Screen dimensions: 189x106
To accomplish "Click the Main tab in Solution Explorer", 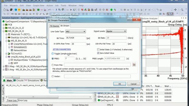I will click(x=8, y=80).
